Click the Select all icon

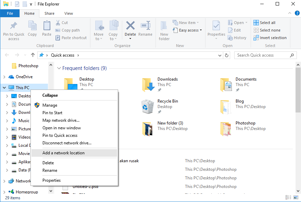pos(256,23)
